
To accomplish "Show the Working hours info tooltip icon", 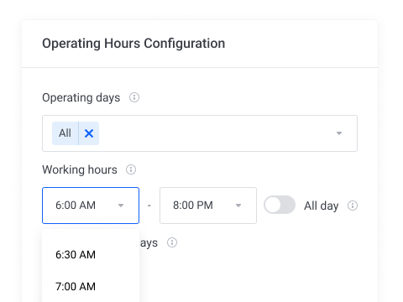I will (x=131, y=169).
